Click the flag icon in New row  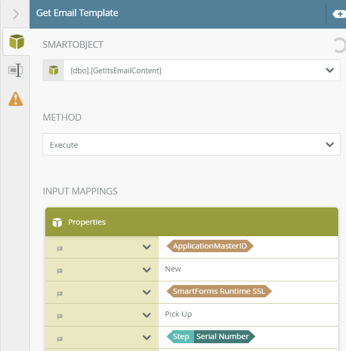coord(60,271)
